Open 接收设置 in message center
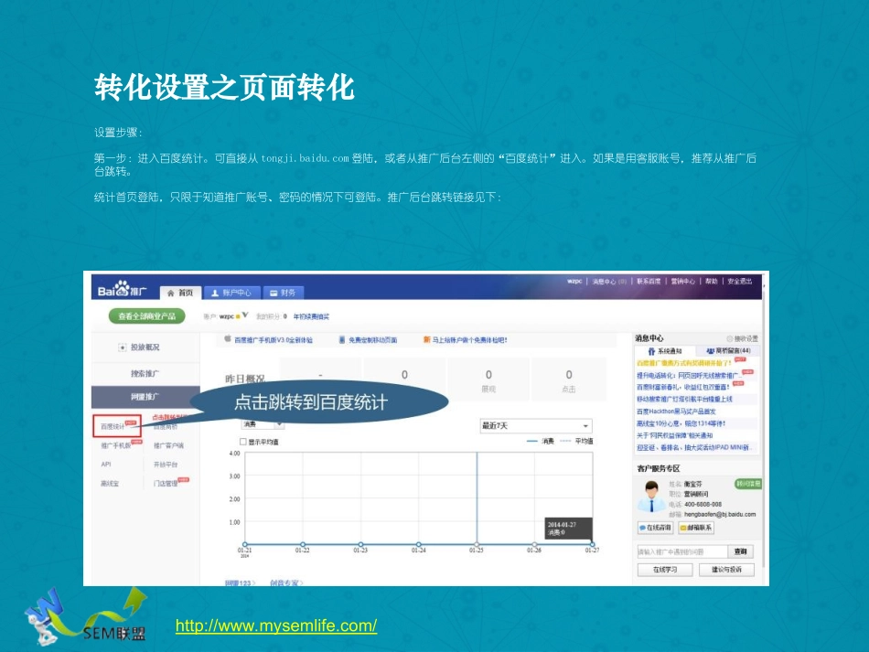 tap(743, 338)
